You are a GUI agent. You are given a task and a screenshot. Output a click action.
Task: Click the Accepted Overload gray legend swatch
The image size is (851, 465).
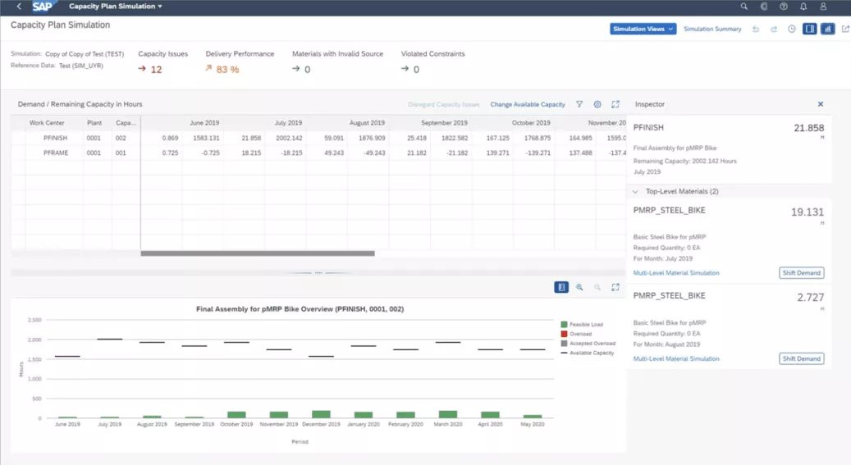[564, 344]
